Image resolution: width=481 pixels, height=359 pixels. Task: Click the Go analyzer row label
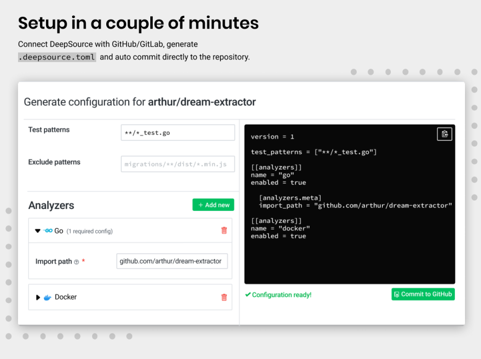59,231
